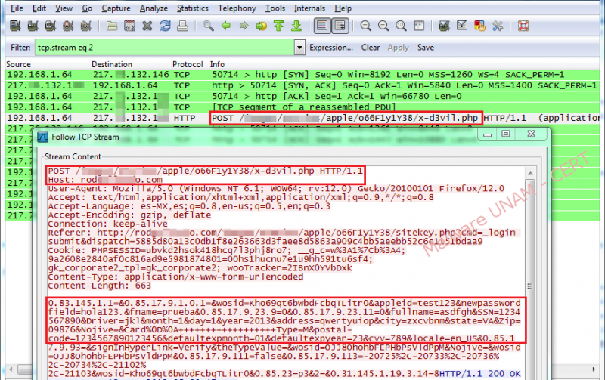Screen dimensions: 605x380
Task: Click the Open capture file folder icon
Action: pyautogui.click(x=112, y=26)
